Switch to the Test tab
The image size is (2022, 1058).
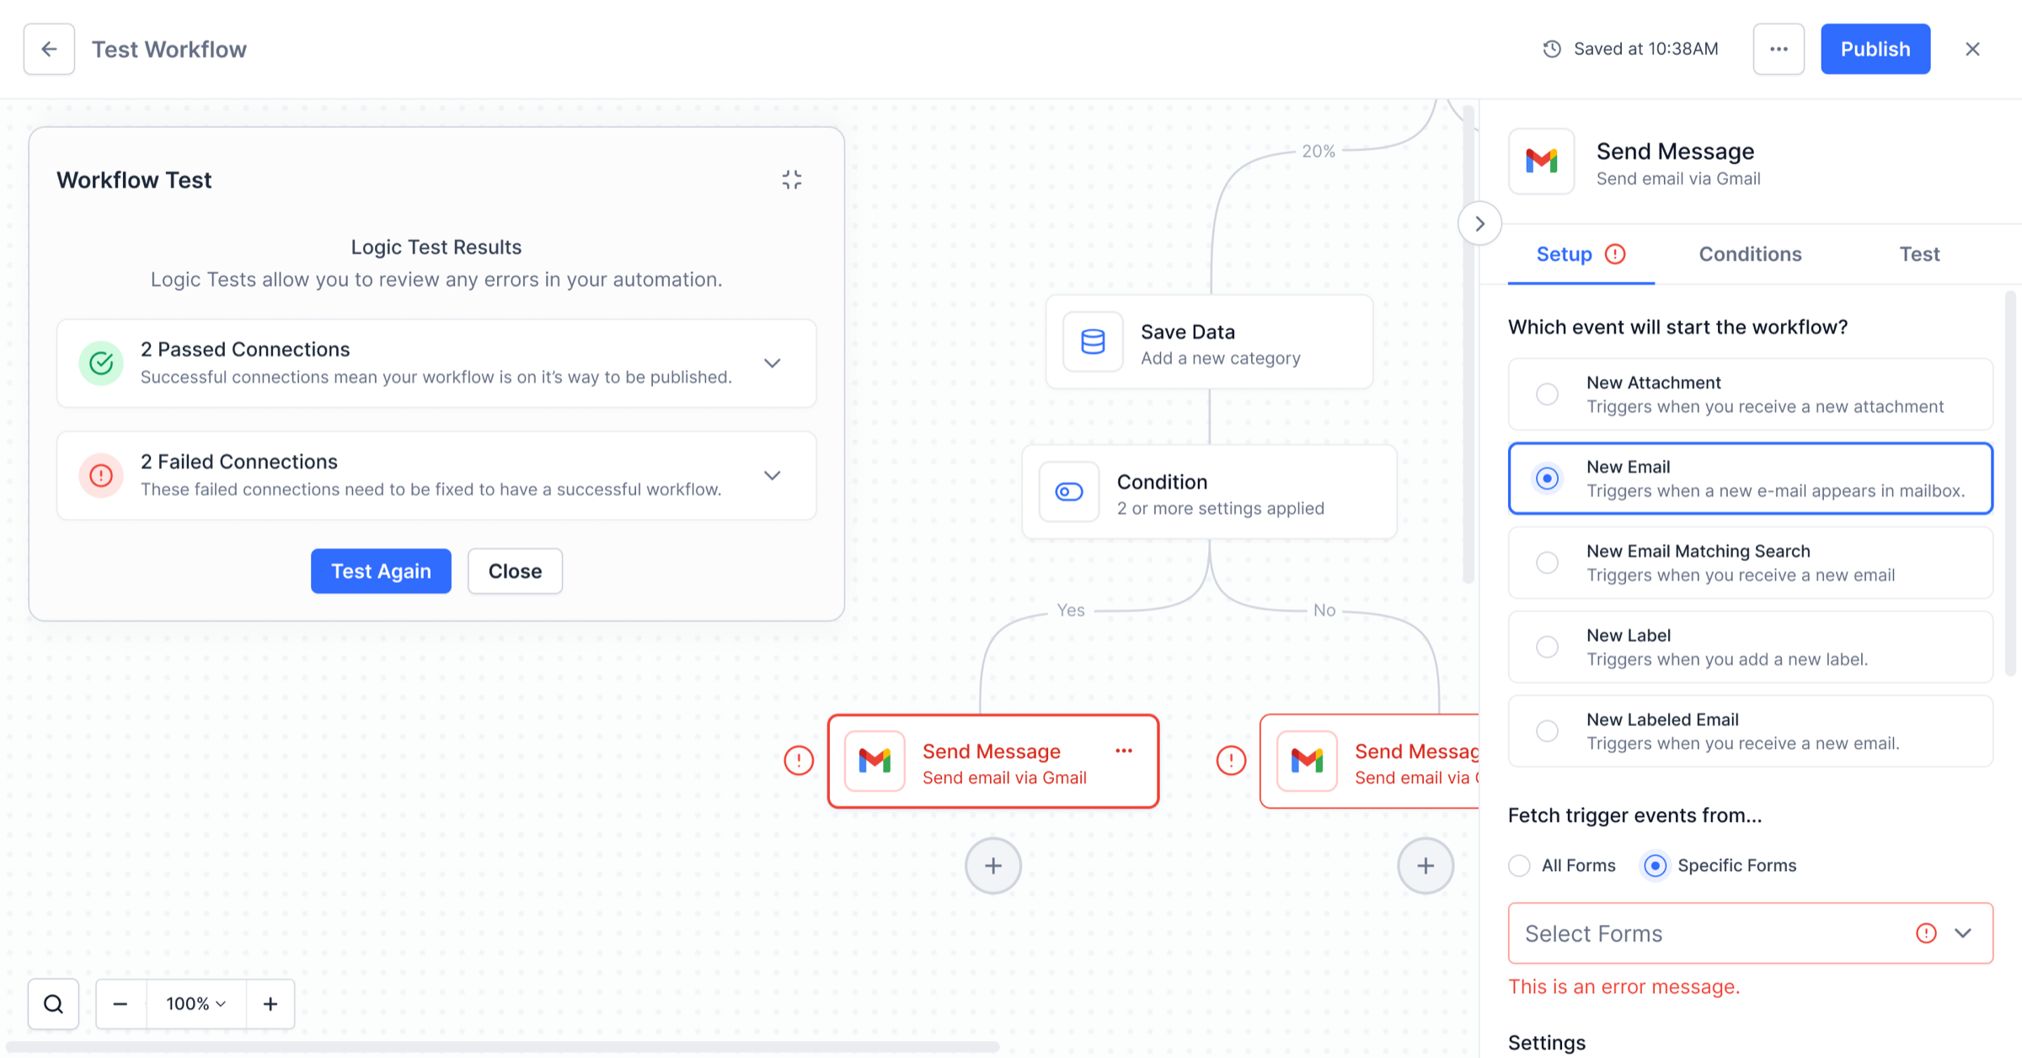tap(1919, 254)
